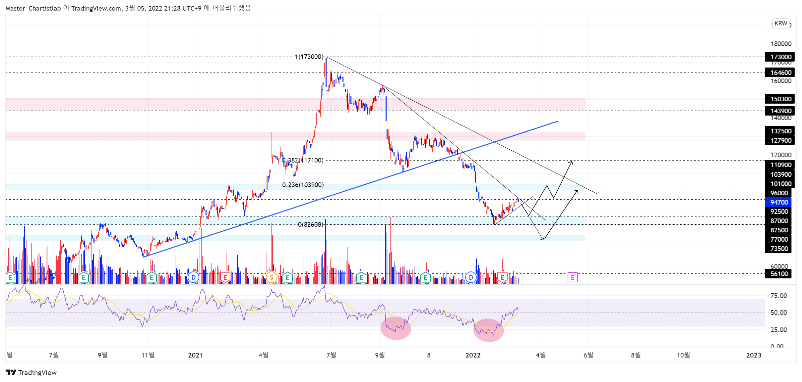Click the blue 94700 current price label

[778, 202]
